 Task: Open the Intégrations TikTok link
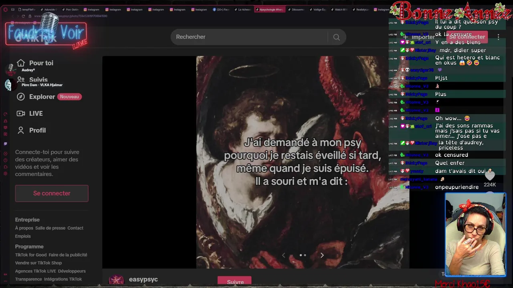(x=63, y=279)
